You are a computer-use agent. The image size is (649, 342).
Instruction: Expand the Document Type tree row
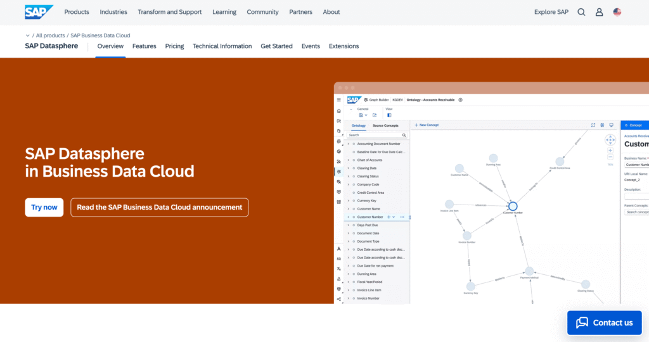349,241
